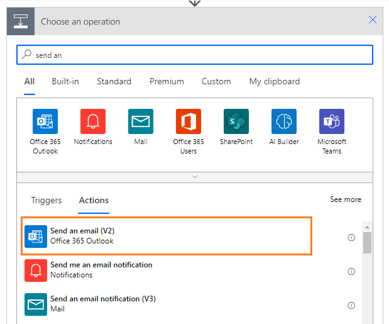Screen dimensions: 389x324
Task: Switch to the Built-in tab
Action: (65, 81)
